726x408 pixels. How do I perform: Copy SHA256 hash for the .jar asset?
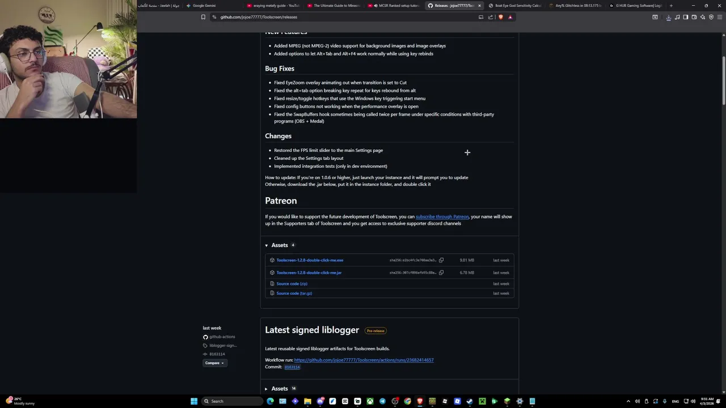(441, 273)
